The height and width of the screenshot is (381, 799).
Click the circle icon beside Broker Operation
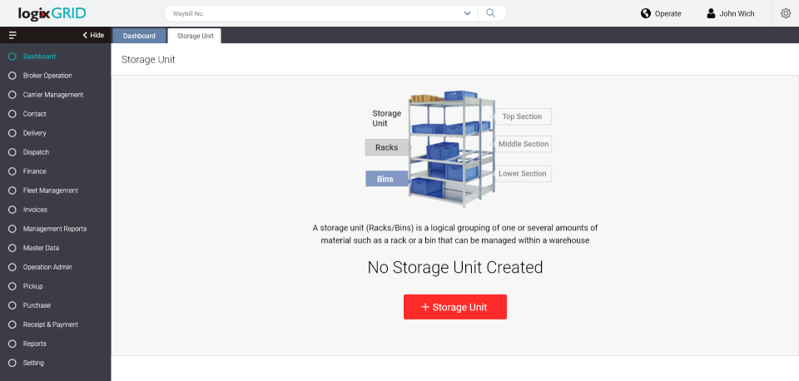click(12, 76)
